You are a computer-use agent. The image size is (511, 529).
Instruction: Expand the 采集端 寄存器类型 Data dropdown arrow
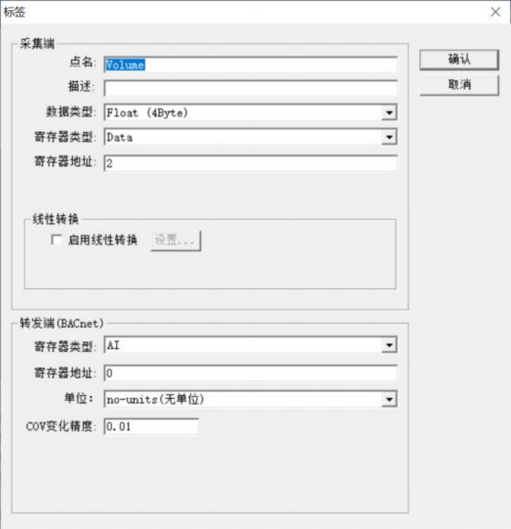pos(389,137)
